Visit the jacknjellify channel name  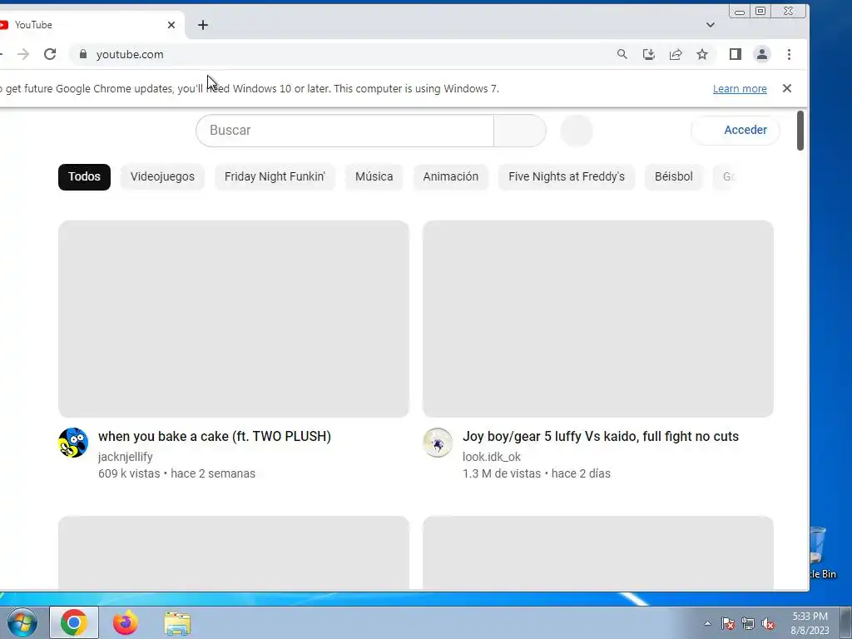coord(126,457)
